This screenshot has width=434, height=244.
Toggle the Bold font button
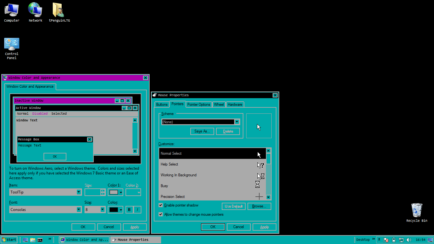tap(129, 210)
